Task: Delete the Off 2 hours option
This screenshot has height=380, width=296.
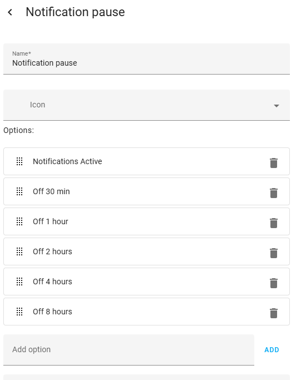Action: [273, 253]
